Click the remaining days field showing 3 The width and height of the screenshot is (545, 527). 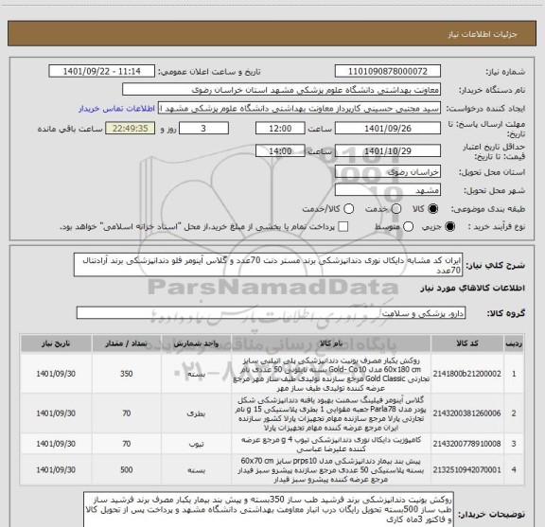[203, 129]
